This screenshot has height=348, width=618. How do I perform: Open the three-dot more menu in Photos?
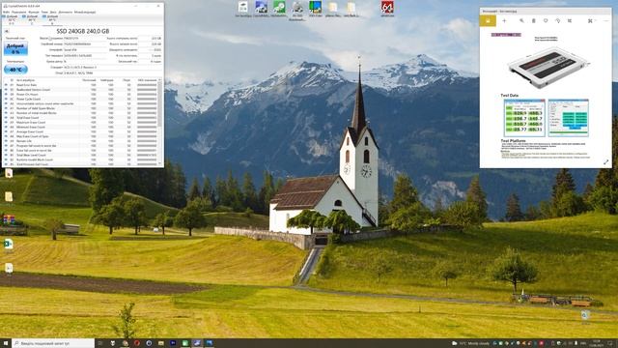pos(606,21)
